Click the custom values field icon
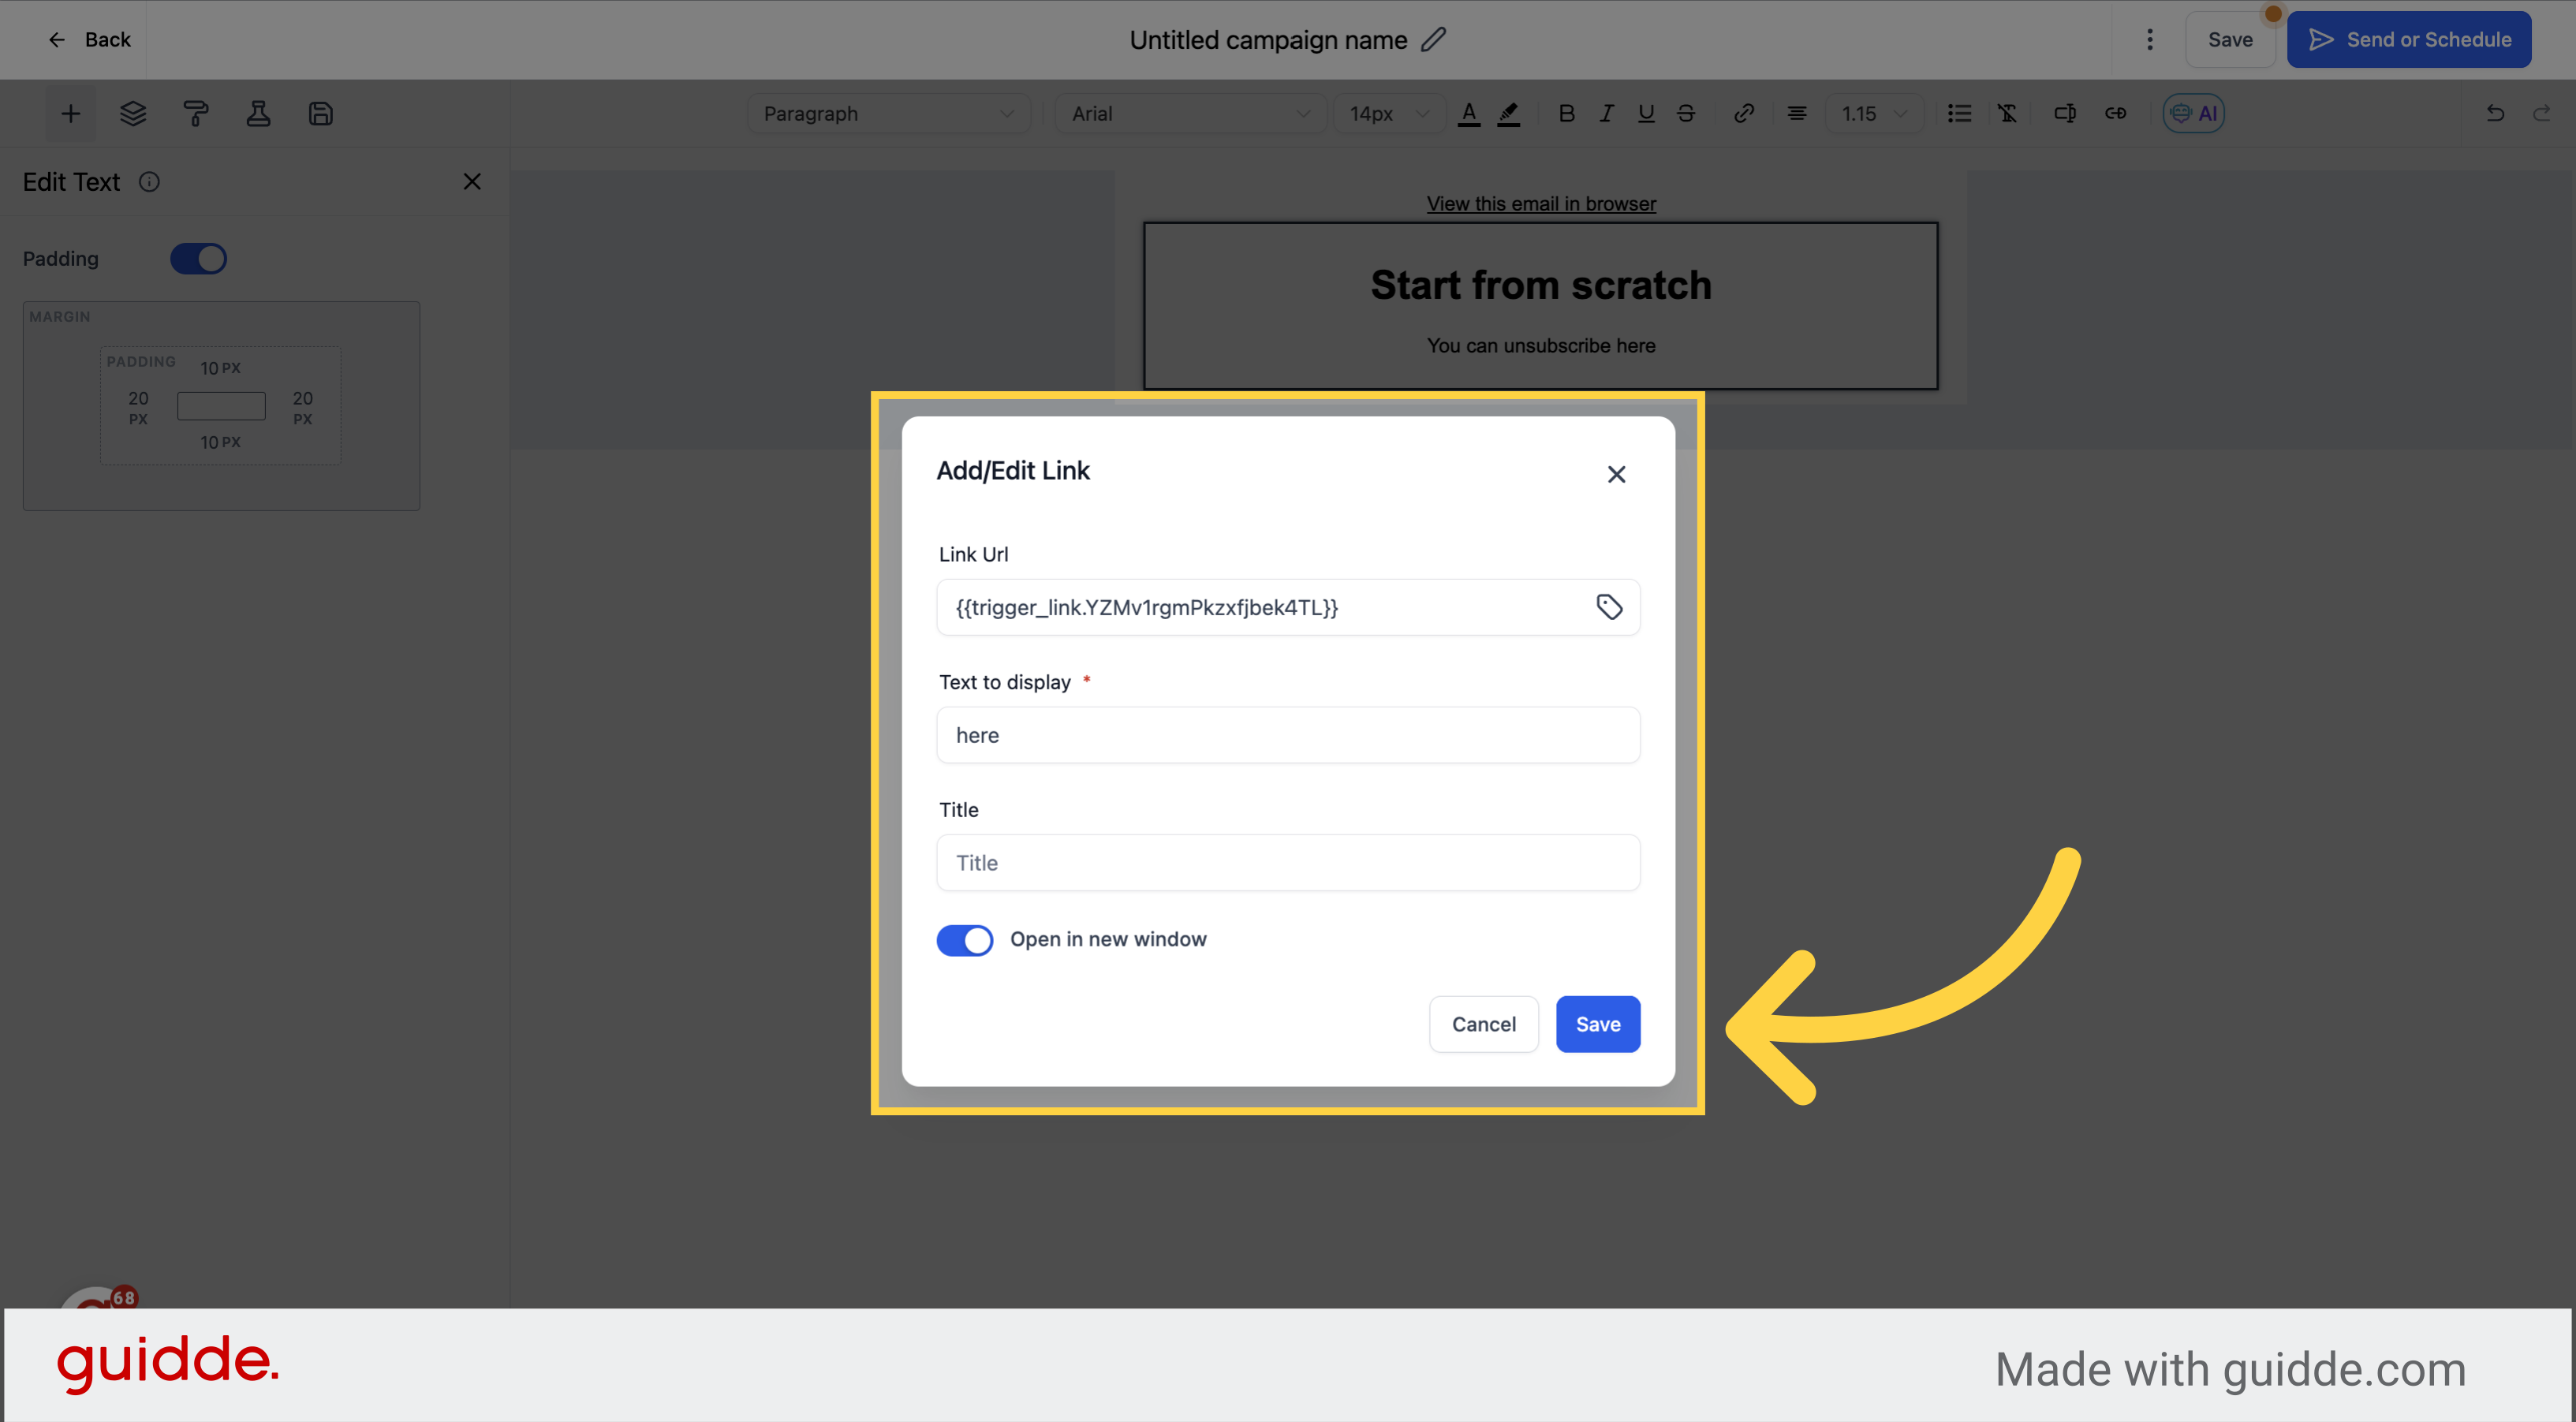2576x1422 pixels. (2065, 114)
